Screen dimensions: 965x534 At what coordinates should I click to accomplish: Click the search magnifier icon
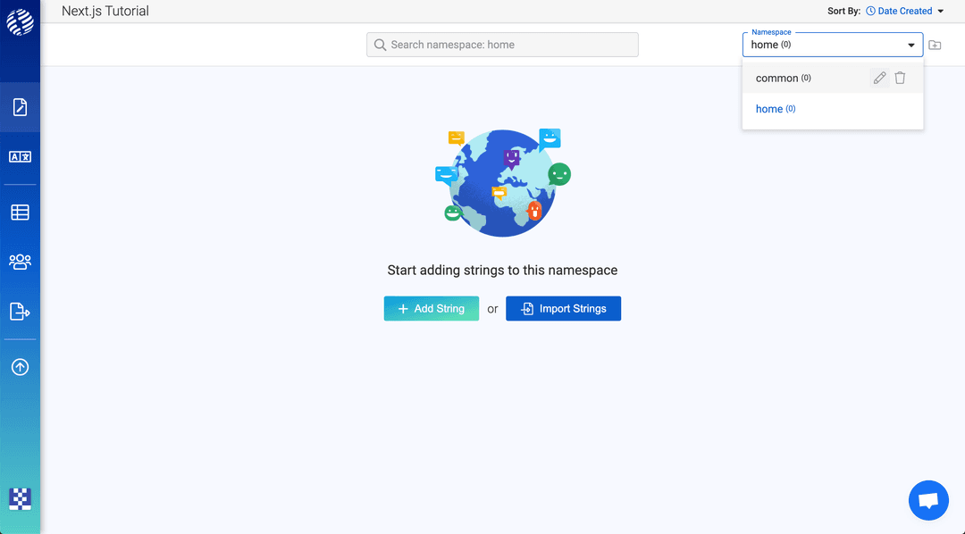[x=380, y=44]
